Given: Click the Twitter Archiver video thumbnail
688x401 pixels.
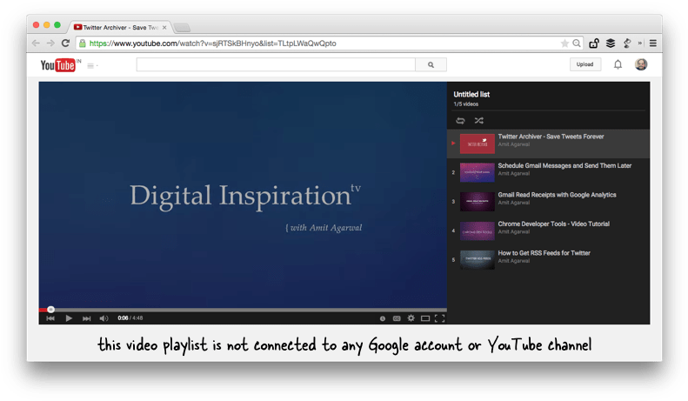Looking at the screenshot, I should (477, 144).
